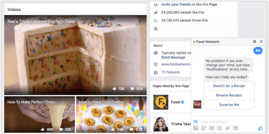Click the 'No problem!' message bubble
269x134 pixels.
228,65
